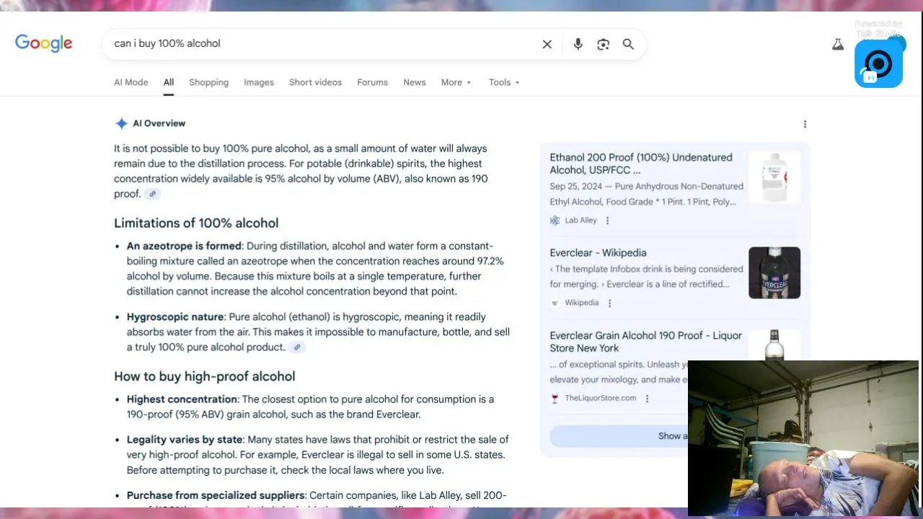This screenshot has height=519, width=923.
Task: Click the webcam video overlay
Action: (x=803, y=438)
